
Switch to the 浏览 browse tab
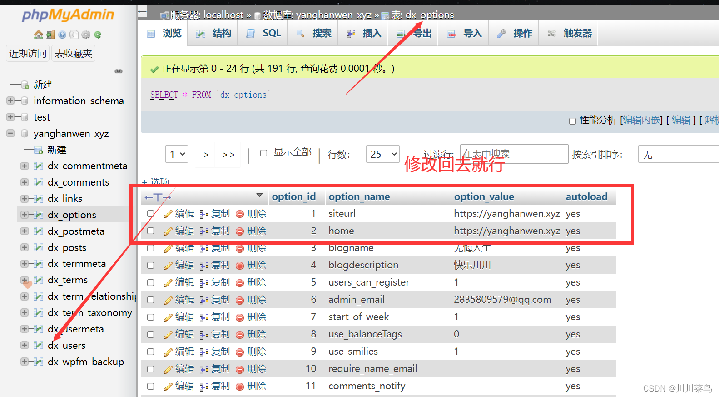point(164,33)
